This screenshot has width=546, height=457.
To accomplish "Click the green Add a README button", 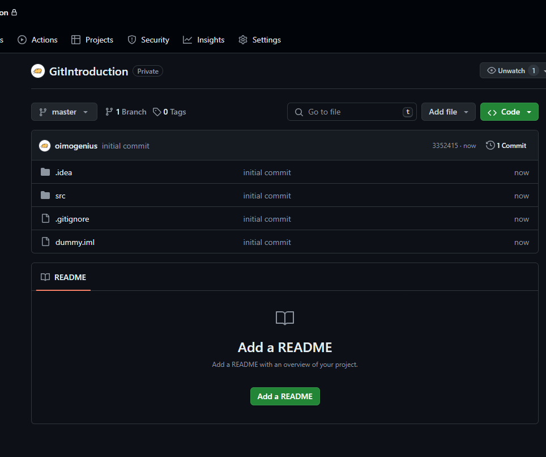I will [285, 396].
